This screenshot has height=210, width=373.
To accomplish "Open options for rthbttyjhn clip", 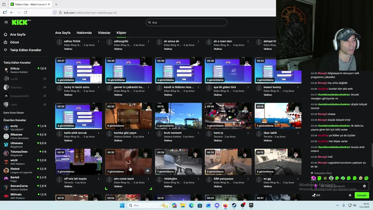I will click(198, 179).
